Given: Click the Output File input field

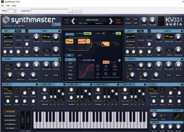Looking at the screenshot, I should pyautogui.click(x=49, y=11).
